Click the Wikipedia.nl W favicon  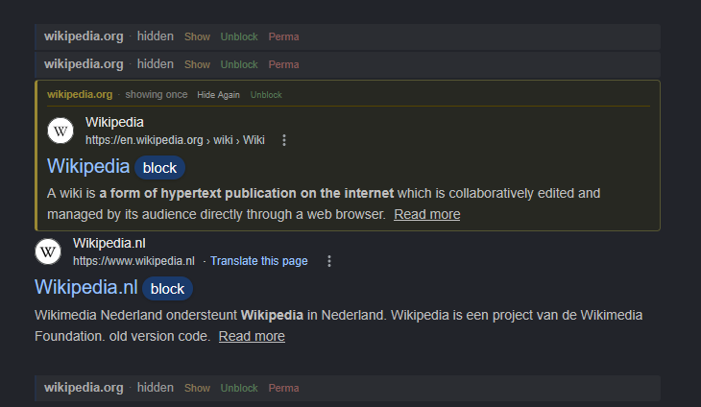pyautogui.click(x=48, y=251)
